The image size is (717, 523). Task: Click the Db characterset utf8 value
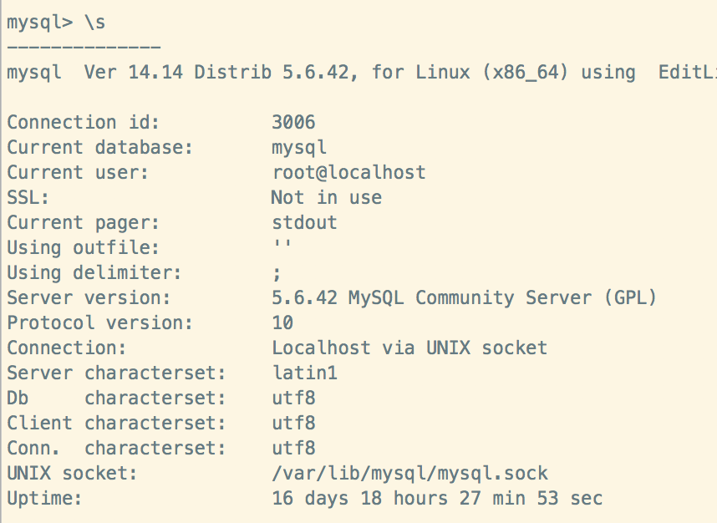point(293,398)
